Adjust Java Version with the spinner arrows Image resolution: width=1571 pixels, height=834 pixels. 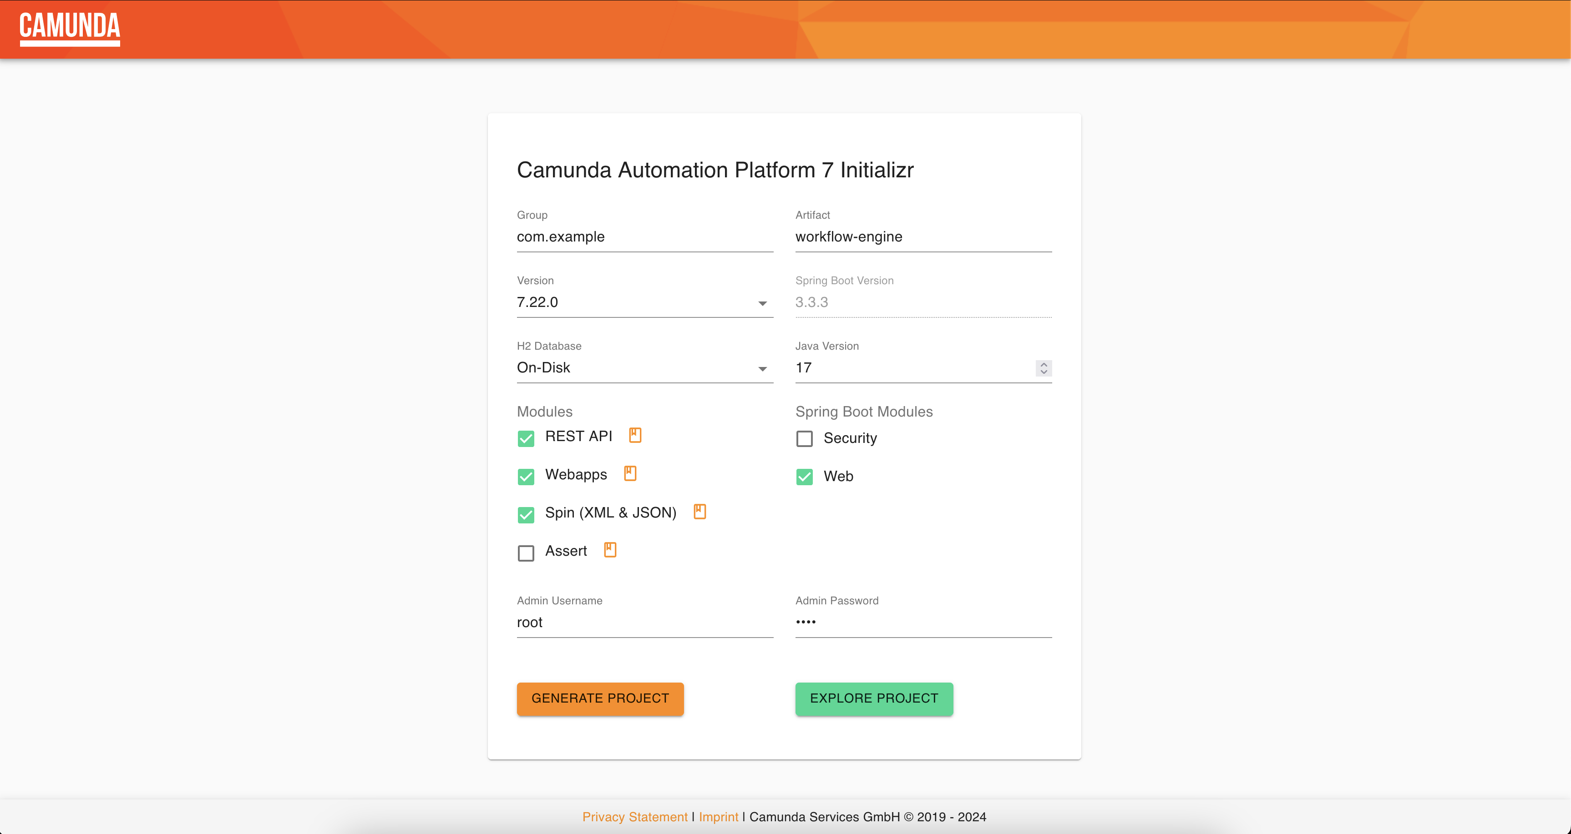1044,368
